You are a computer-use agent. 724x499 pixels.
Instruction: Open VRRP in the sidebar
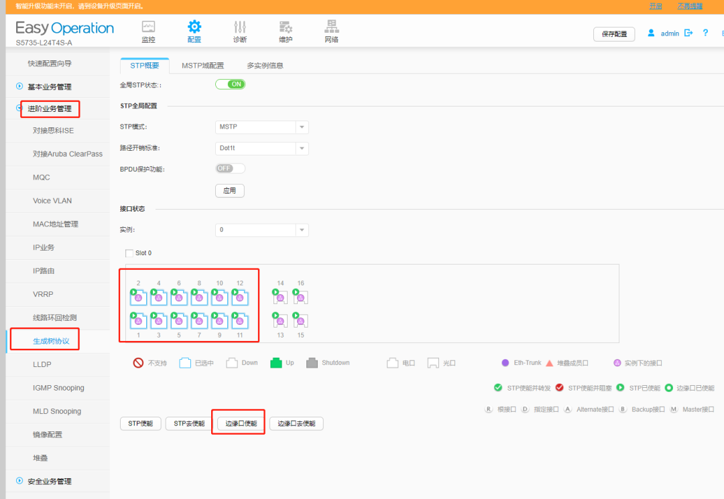58,294
